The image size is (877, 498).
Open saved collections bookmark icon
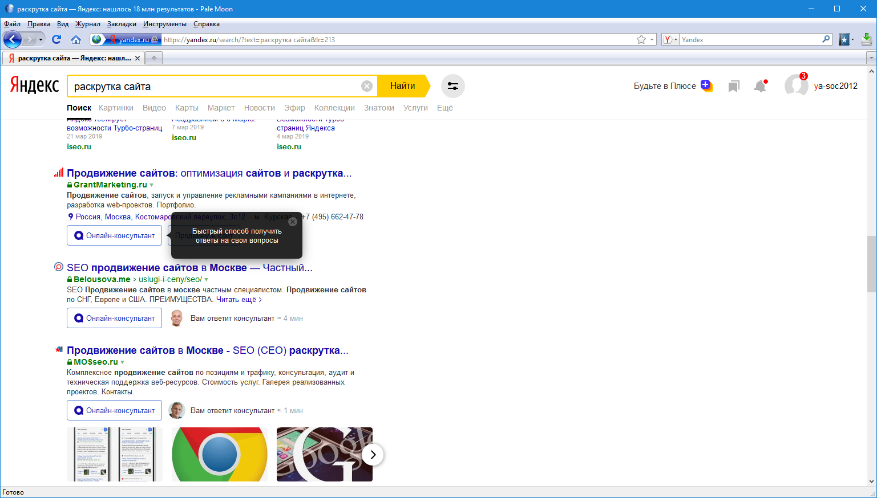(734, 86)
